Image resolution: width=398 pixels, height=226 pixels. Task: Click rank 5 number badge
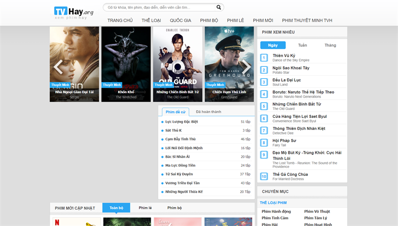264,106
